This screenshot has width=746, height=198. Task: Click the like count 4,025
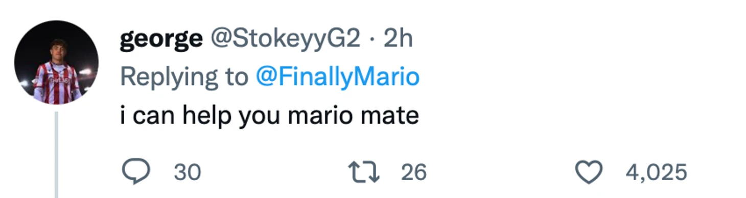click(656, 172)
